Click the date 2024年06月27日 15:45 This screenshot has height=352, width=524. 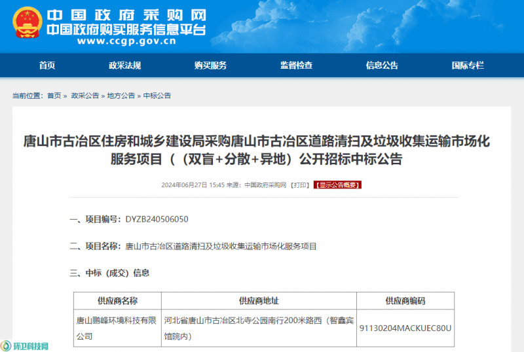193,185
